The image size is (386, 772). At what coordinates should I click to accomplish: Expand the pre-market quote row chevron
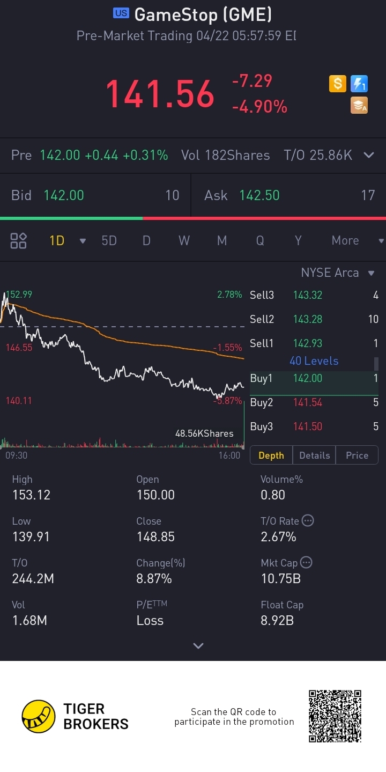(369, 155)
